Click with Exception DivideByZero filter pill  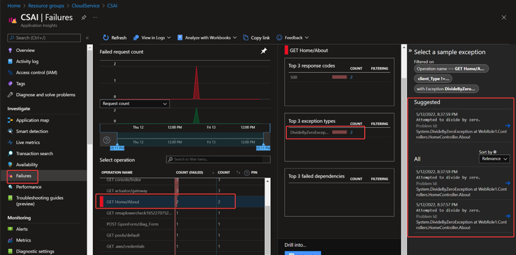point(447,89)
